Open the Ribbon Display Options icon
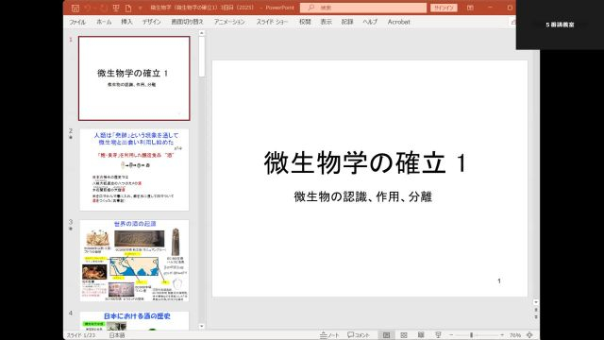Image resolution: width=604 pixels, height=340 pixels. coord(470,8)
